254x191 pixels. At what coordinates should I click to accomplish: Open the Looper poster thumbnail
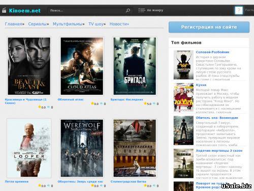(29, 148)
